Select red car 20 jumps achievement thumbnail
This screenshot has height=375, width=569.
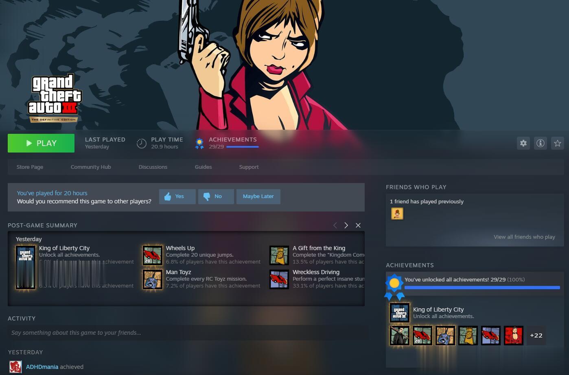click(x=422, y=336)
